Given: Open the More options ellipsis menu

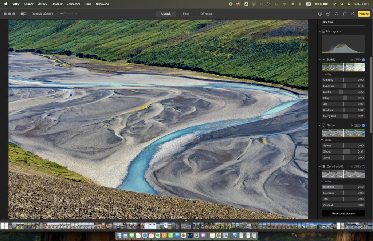Looking at the screenshot, I should click(328, 13).
